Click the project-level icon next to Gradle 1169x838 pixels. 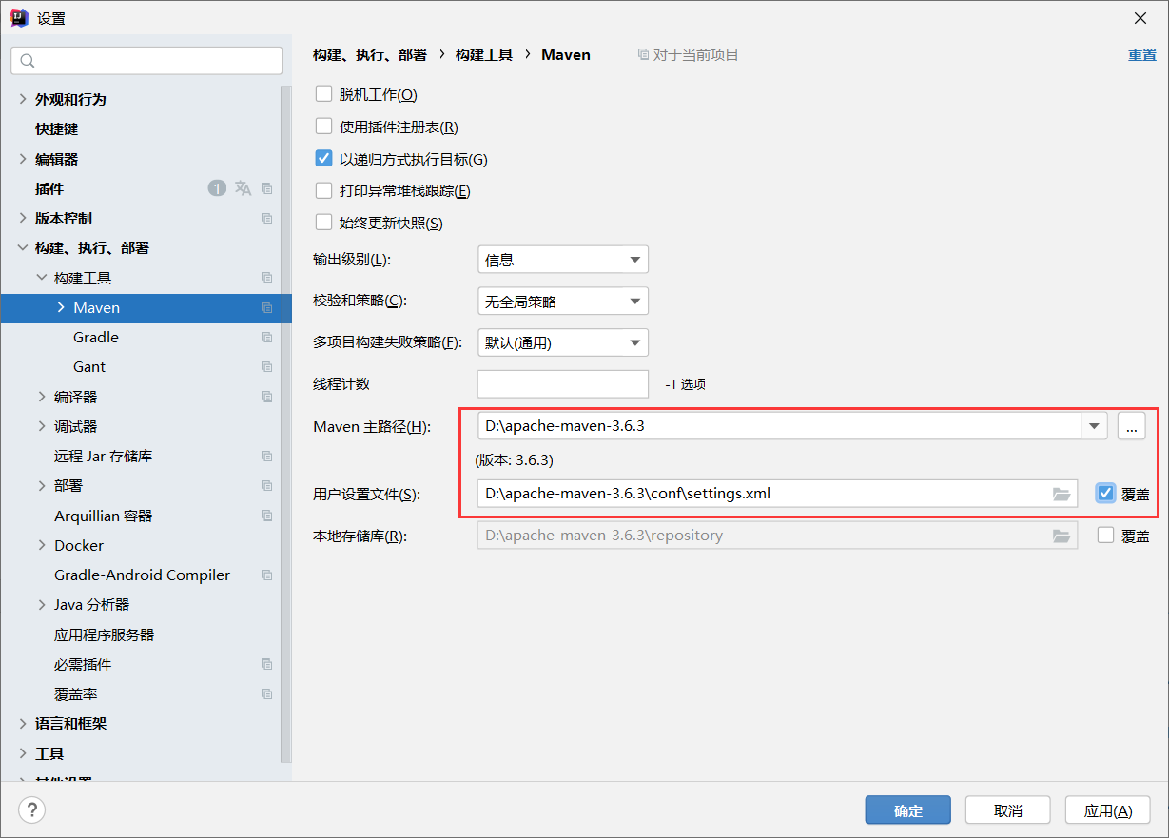(266, 338)
